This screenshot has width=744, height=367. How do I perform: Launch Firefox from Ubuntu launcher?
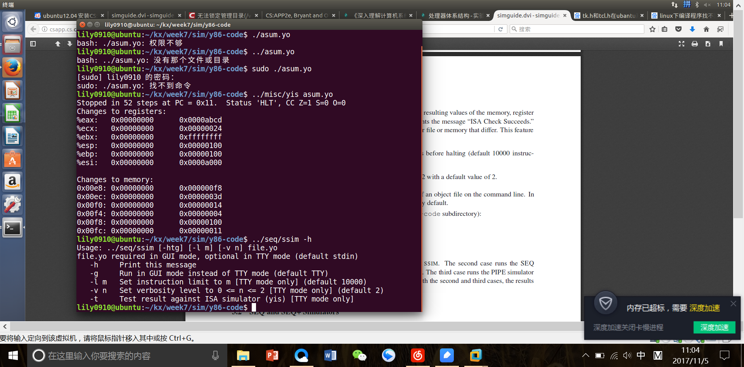[x=12, y=67]
